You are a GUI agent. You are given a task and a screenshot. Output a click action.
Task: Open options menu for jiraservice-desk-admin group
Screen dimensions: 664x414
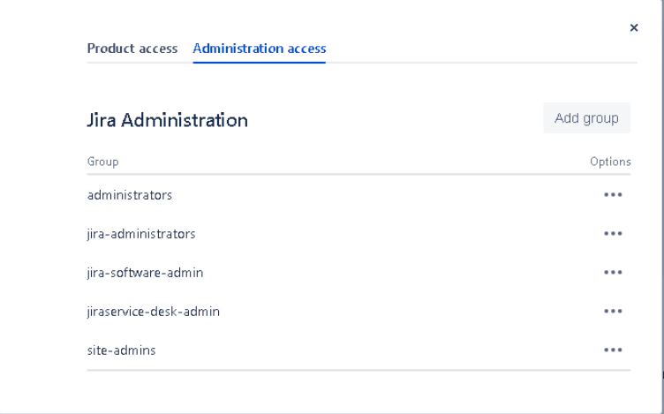pyautogui.click(x=613, y=311)
